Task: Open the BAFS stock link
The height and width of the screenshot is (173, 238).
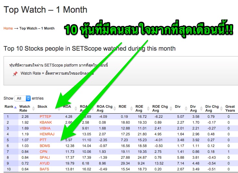Action: coord(44,169)
